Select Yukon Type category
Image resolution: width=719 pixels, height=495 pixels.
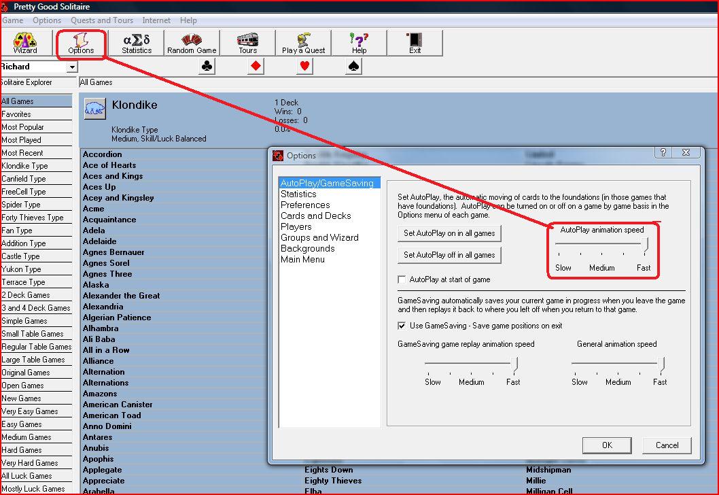coord(36,269)
